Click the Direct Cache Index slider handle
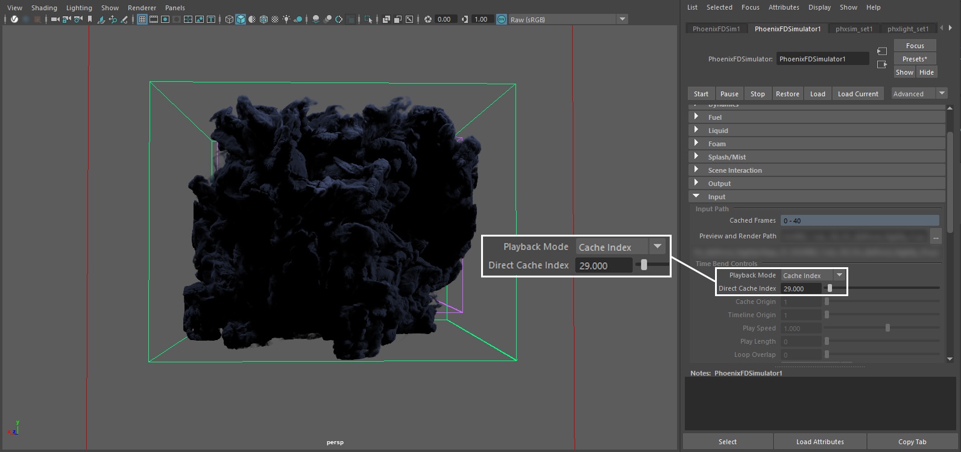The image size is (961, 452). point(830,288)
